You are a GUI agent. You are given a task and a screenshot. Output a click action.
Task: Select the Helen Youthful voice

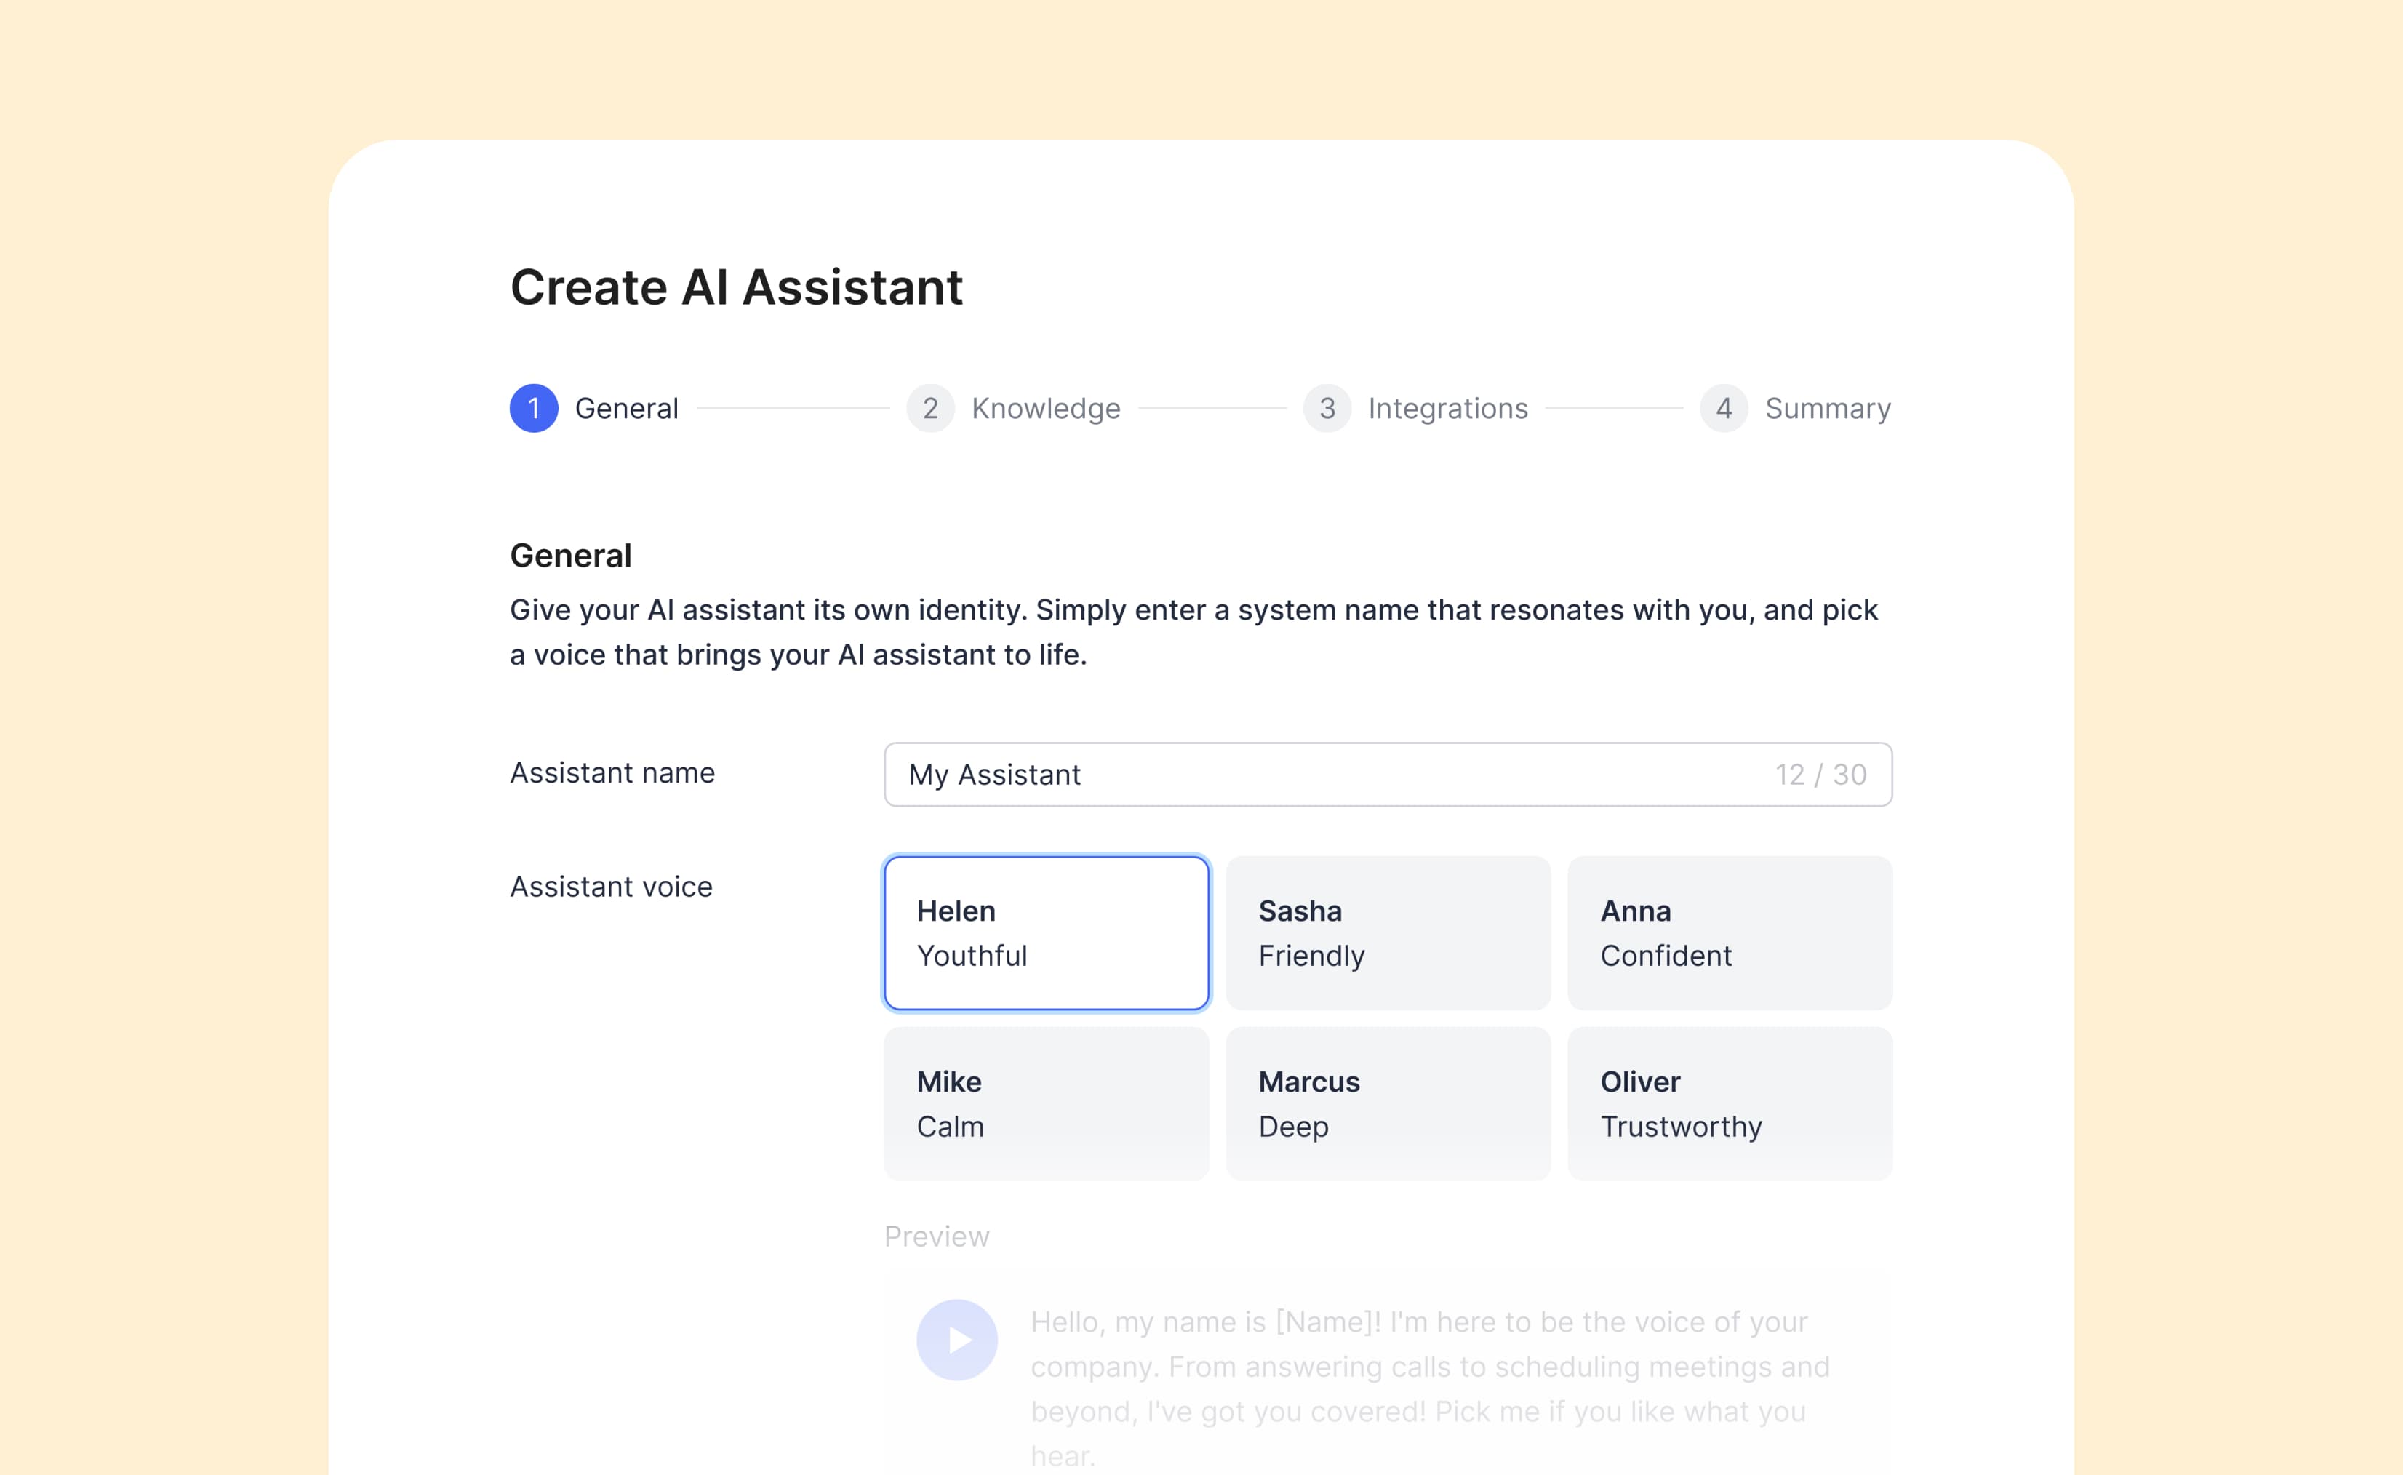[1045, 932]
